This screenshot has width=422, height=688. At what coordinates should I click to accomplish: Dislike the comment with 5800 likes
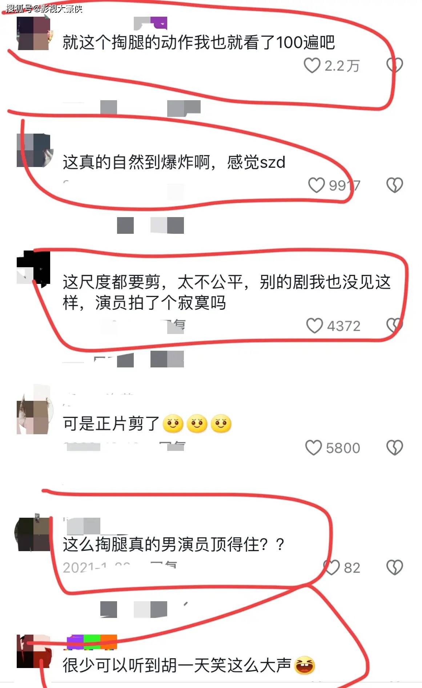point(394,448)
